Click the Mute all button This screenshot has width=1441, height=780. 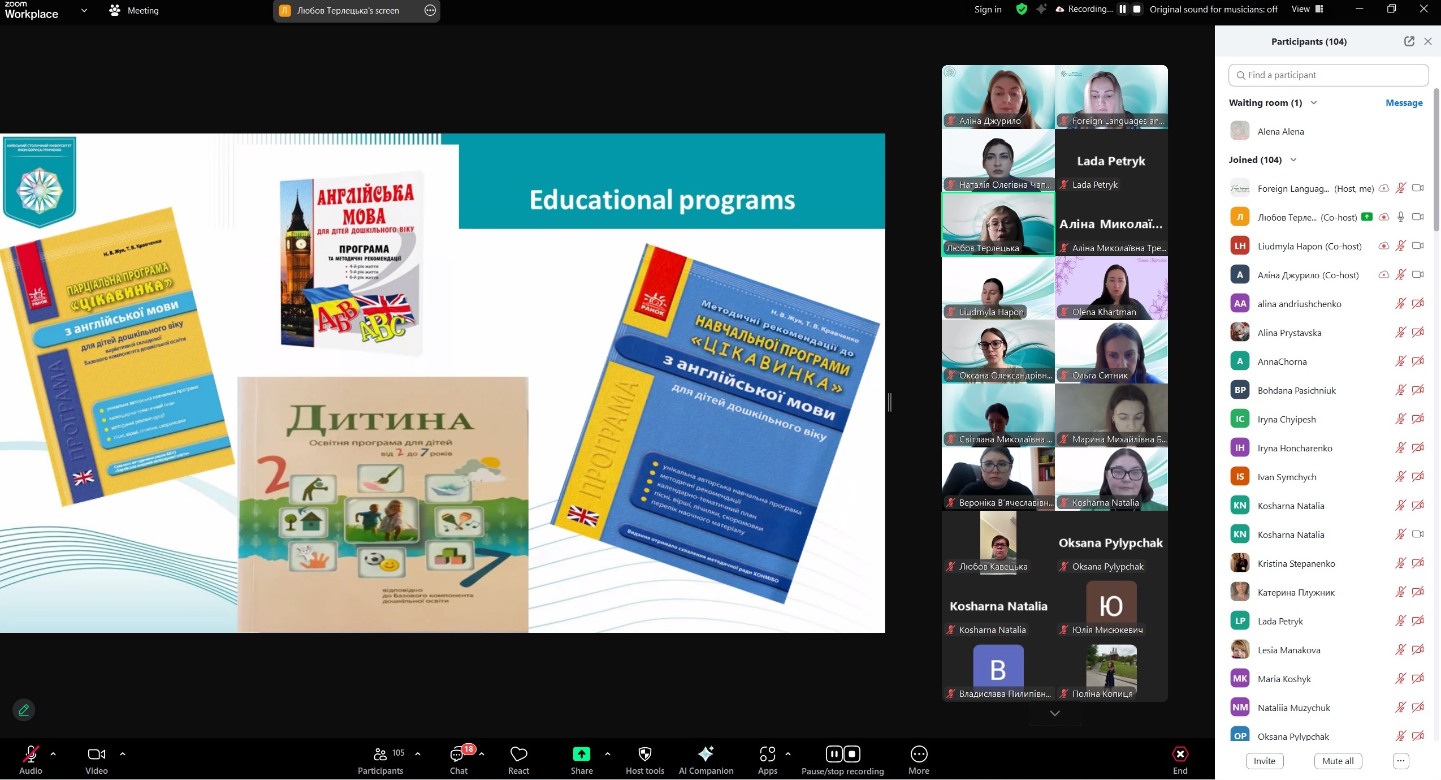click(x=1338, y=761)
